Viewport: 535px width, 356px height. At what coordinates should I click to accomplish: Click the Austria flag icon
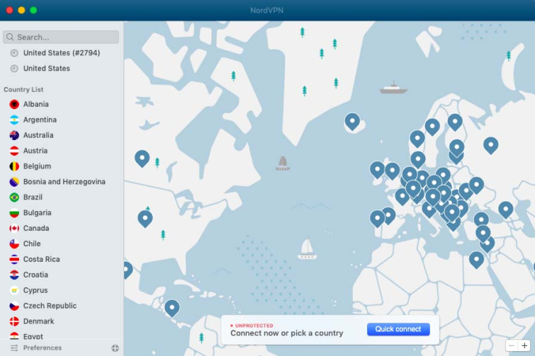(14, 151)
